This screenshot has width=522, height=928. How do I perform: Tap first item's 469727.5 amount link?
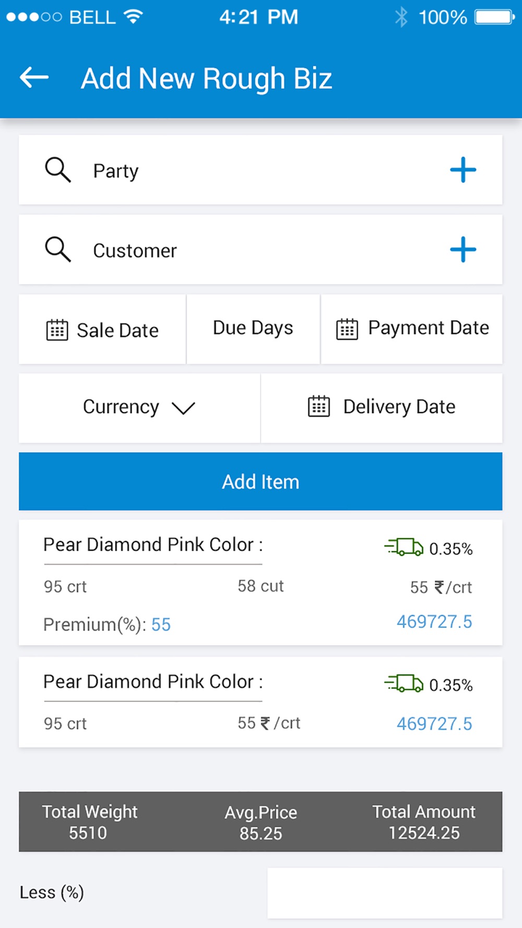click(x=434, y=622)
